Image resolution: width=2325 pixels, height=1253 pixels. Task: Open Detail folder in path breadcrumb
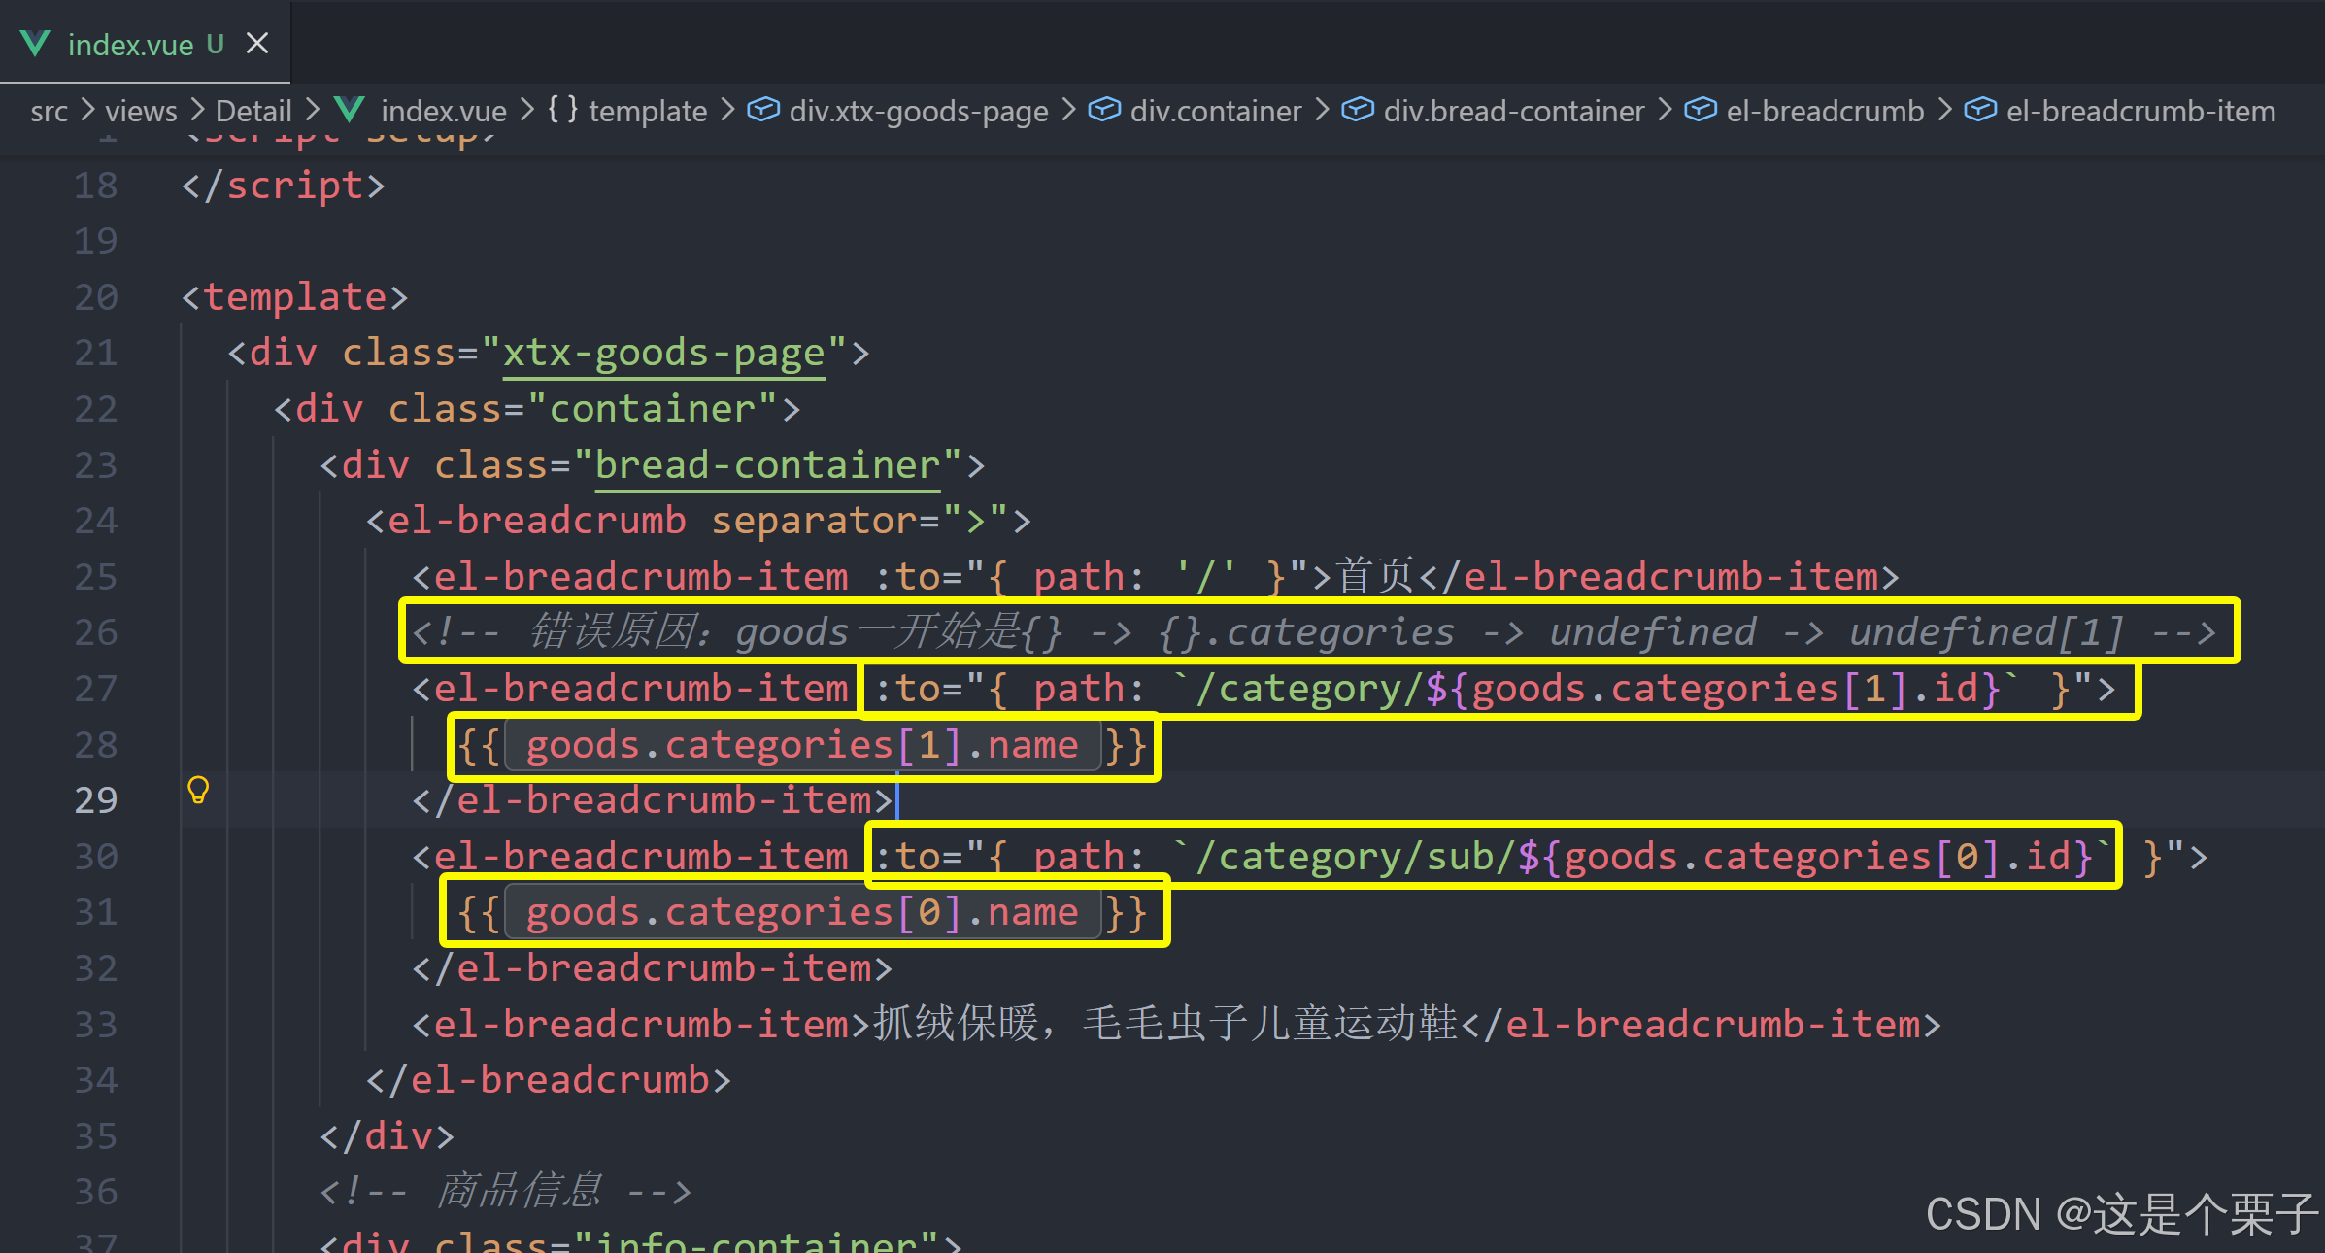(x=253, y=111)
